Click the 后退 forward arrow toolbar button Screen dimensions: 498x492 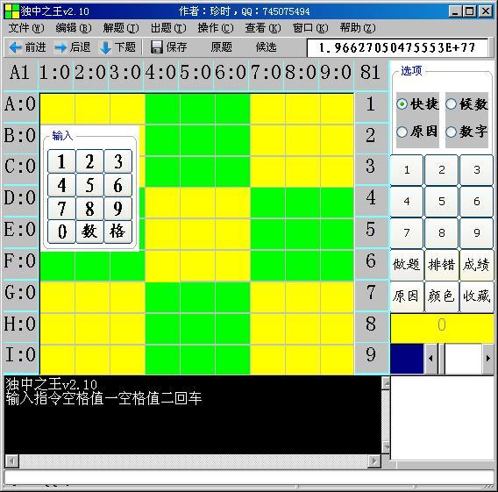coord(73,47)
